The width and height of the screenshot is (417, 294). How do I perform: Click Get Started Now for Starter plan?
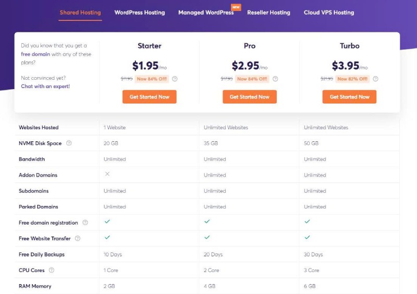pyautogui.click(x=150, y=97)
